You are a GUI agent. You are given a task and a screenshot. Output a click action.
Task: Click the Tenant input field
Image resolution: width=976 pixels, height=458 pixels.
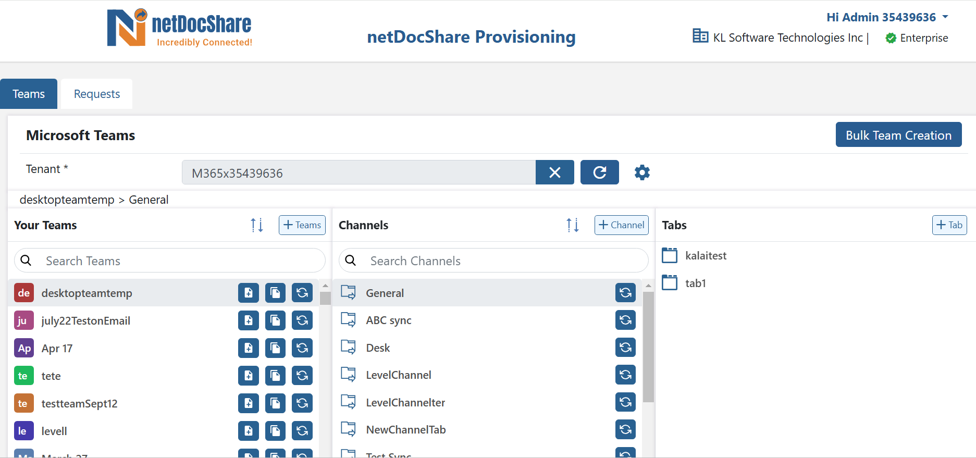pos(359,172)
